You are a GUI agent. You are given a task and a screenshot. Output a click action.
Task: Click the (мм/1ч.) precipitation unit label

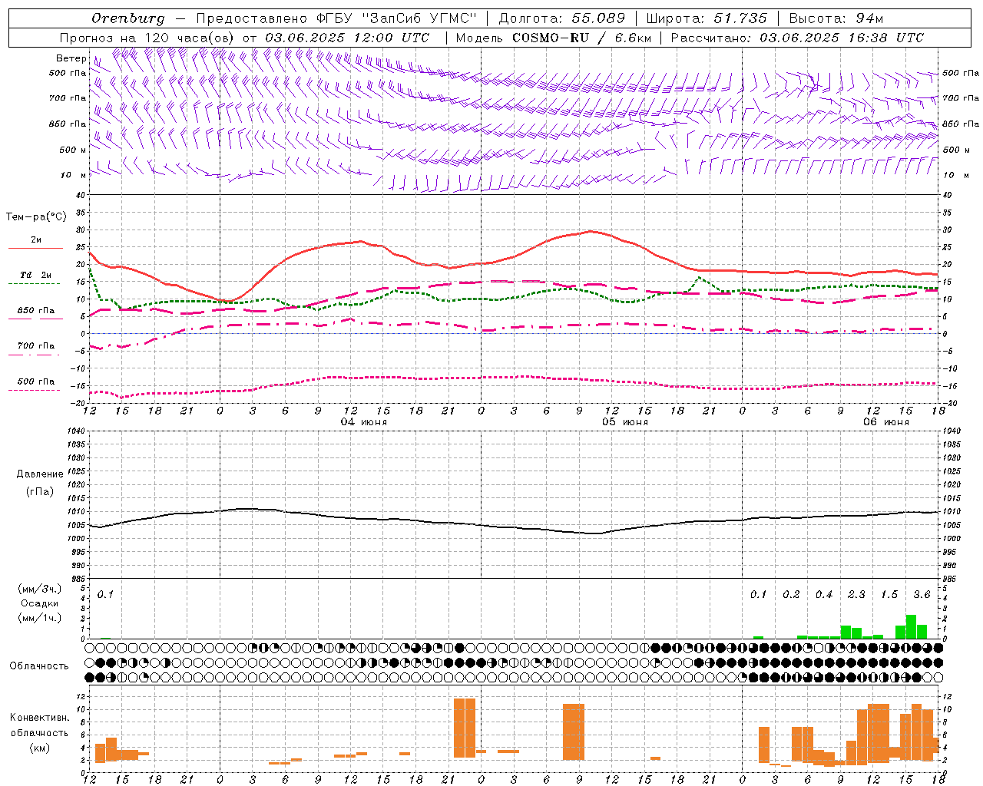(x=40, y=618)
